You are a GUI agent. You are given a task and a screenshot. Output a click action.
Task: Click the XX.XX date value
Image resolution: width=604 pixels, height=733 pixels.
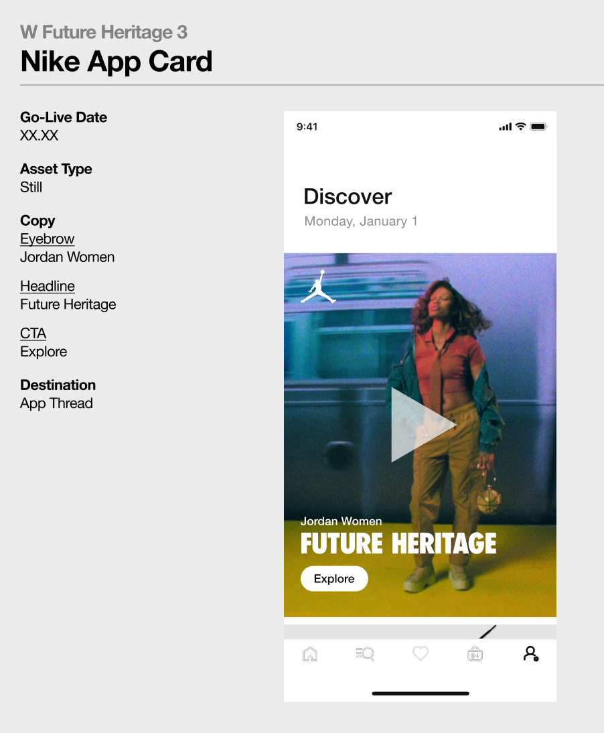pos(40,135)
